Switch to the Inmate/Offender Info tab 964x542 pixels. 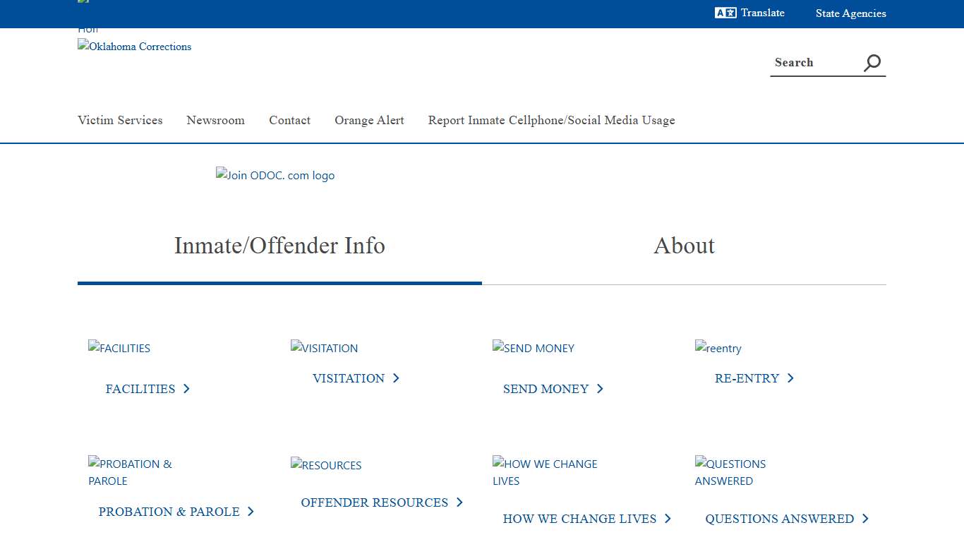(279, 246)
